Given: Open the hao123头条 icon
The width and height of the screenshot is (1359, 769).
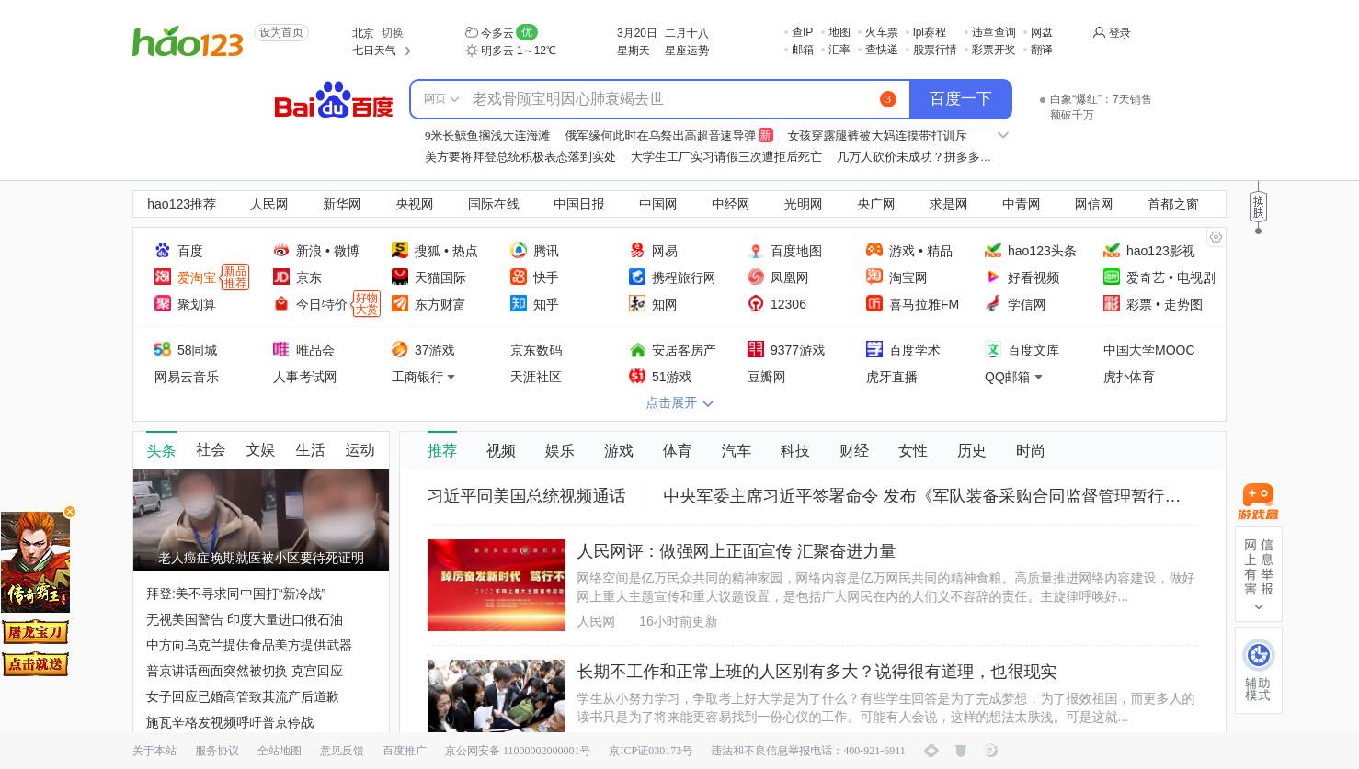Looking at the screenshot, I should pyautogui.click(x=993, y=250).
